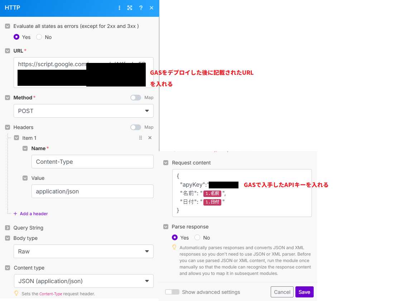The height and width of the screenshot is (301, 415).
Task: Click Add a header link
Action: (31, 213)
